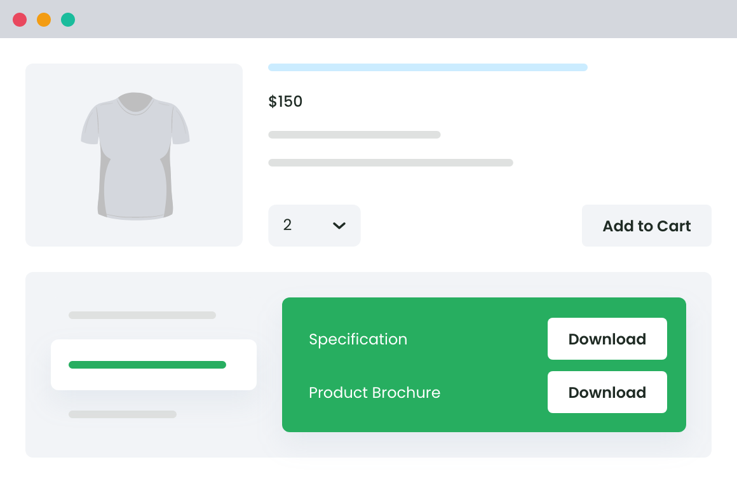The width and height of the screenshot is (737, 483).
Task: Click the $150 price text
Action: tap(285, 102)
